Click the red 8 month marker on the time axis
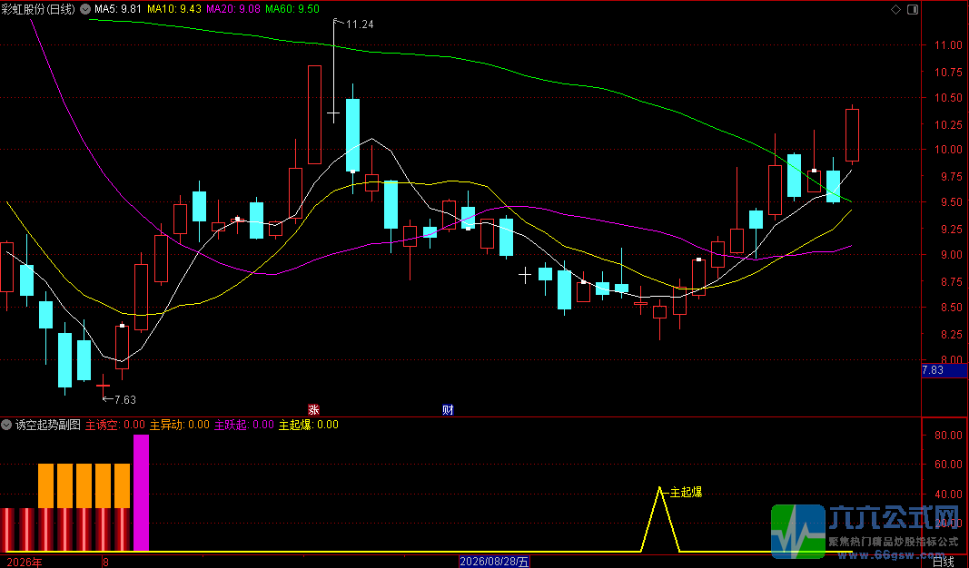The image size is (969, 568). pyautogui.click(x=105, y=562)
